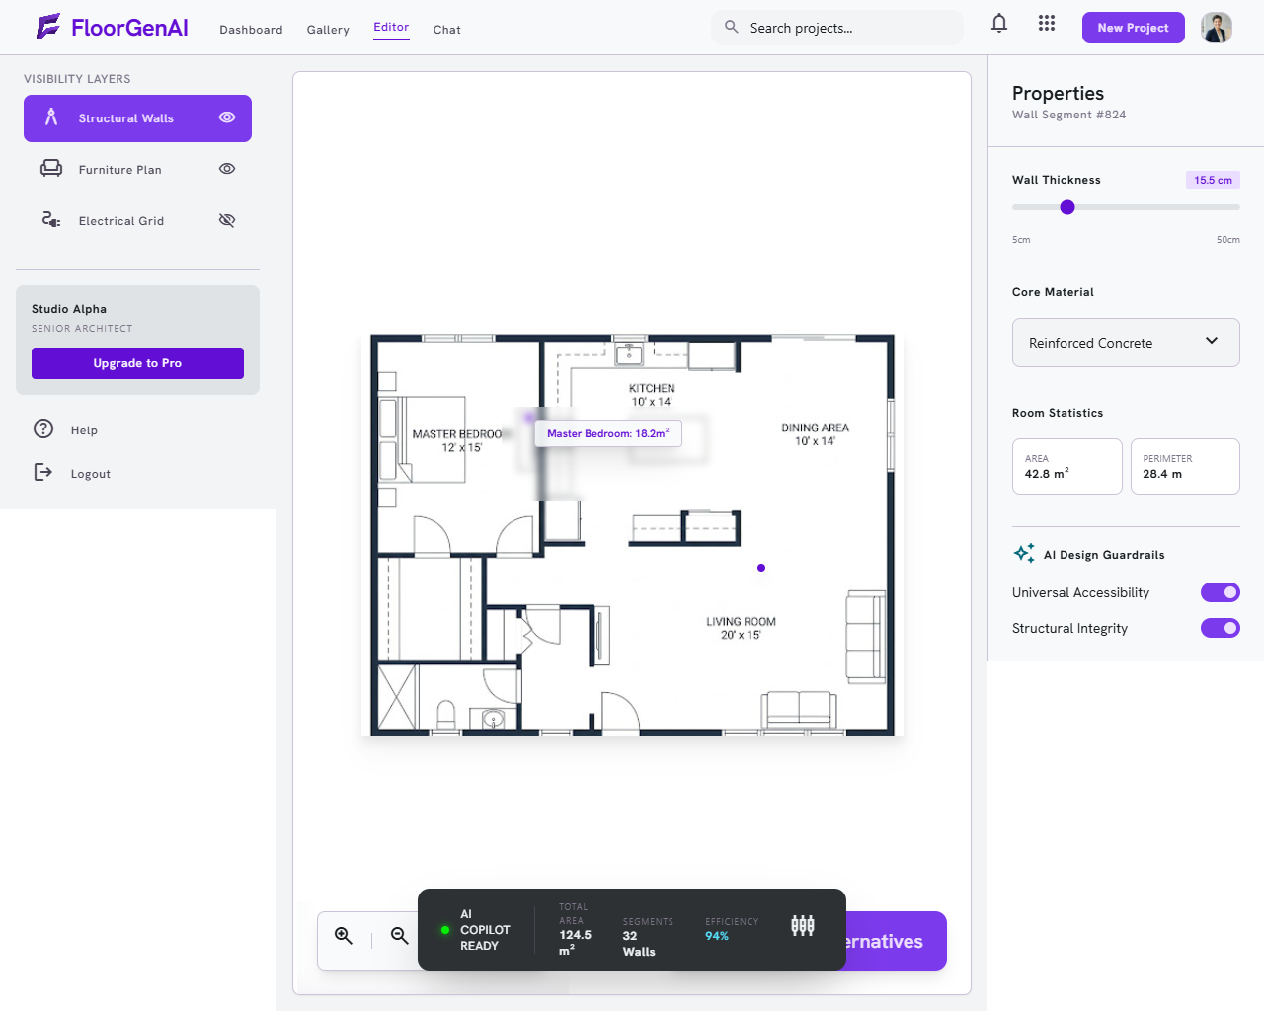
Task: Disable Universal Accessibility guardrail
Action: point(1221,592)
